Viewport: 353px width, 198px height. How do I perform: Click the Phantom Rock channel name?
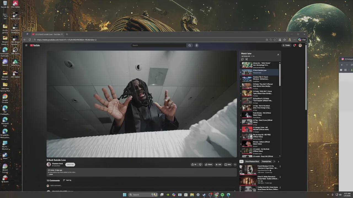57,164
